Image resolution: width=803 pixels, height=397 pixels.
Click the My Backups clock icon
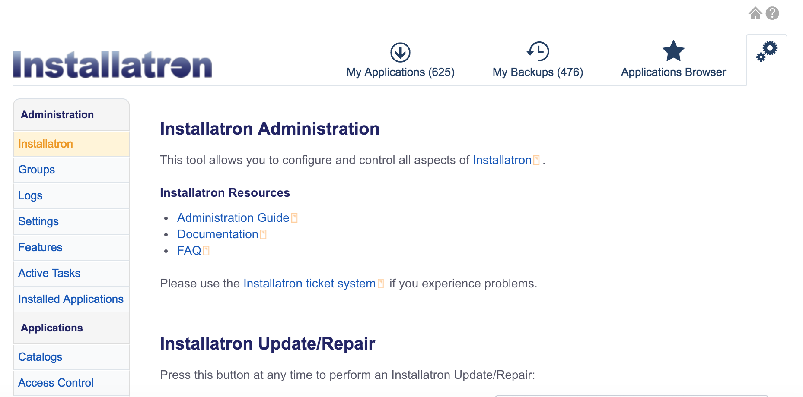pos(538,51)
